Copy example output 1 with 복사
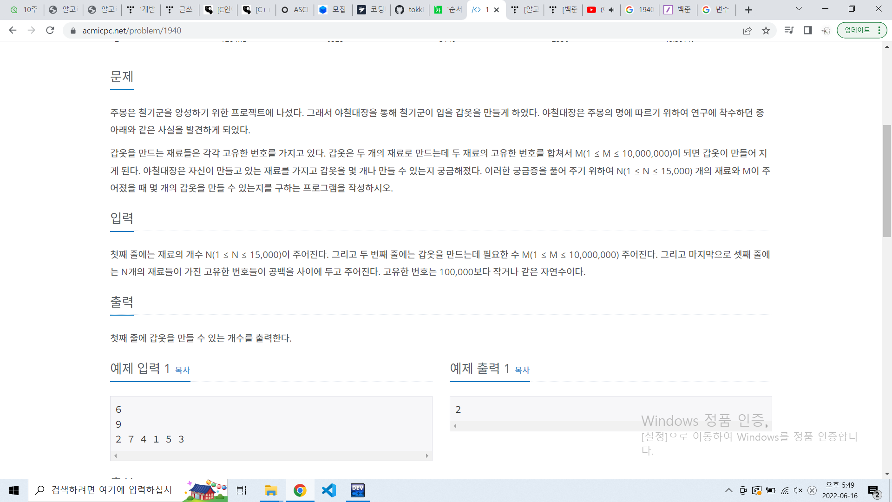 click(x=522, y=370)
